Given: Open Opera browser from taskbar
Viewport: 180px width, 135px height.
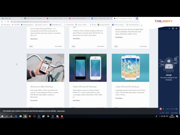Looking at the screenshot, I should click(x=34, y=116).
